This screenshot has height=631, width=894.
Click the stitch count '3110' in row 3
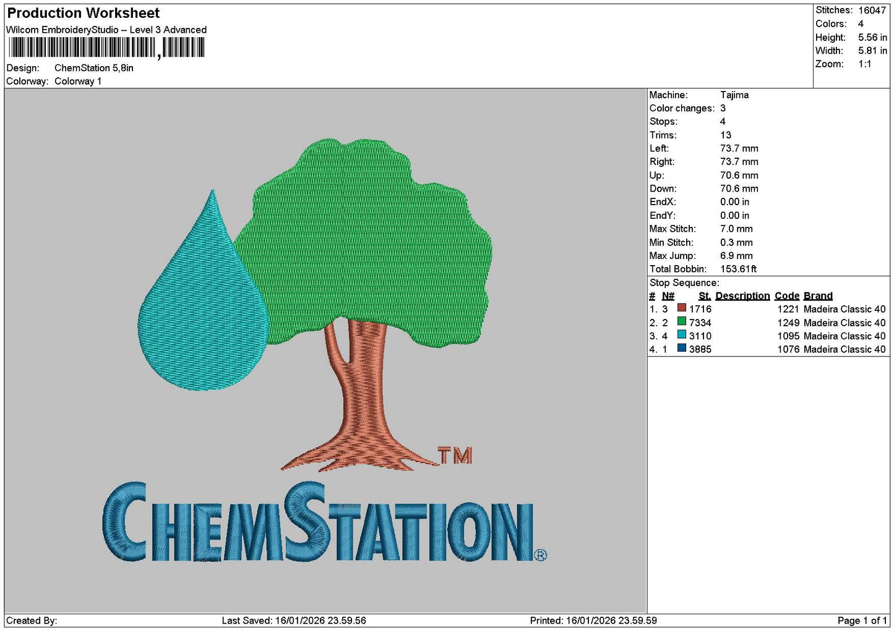click(x=700, y=336)
